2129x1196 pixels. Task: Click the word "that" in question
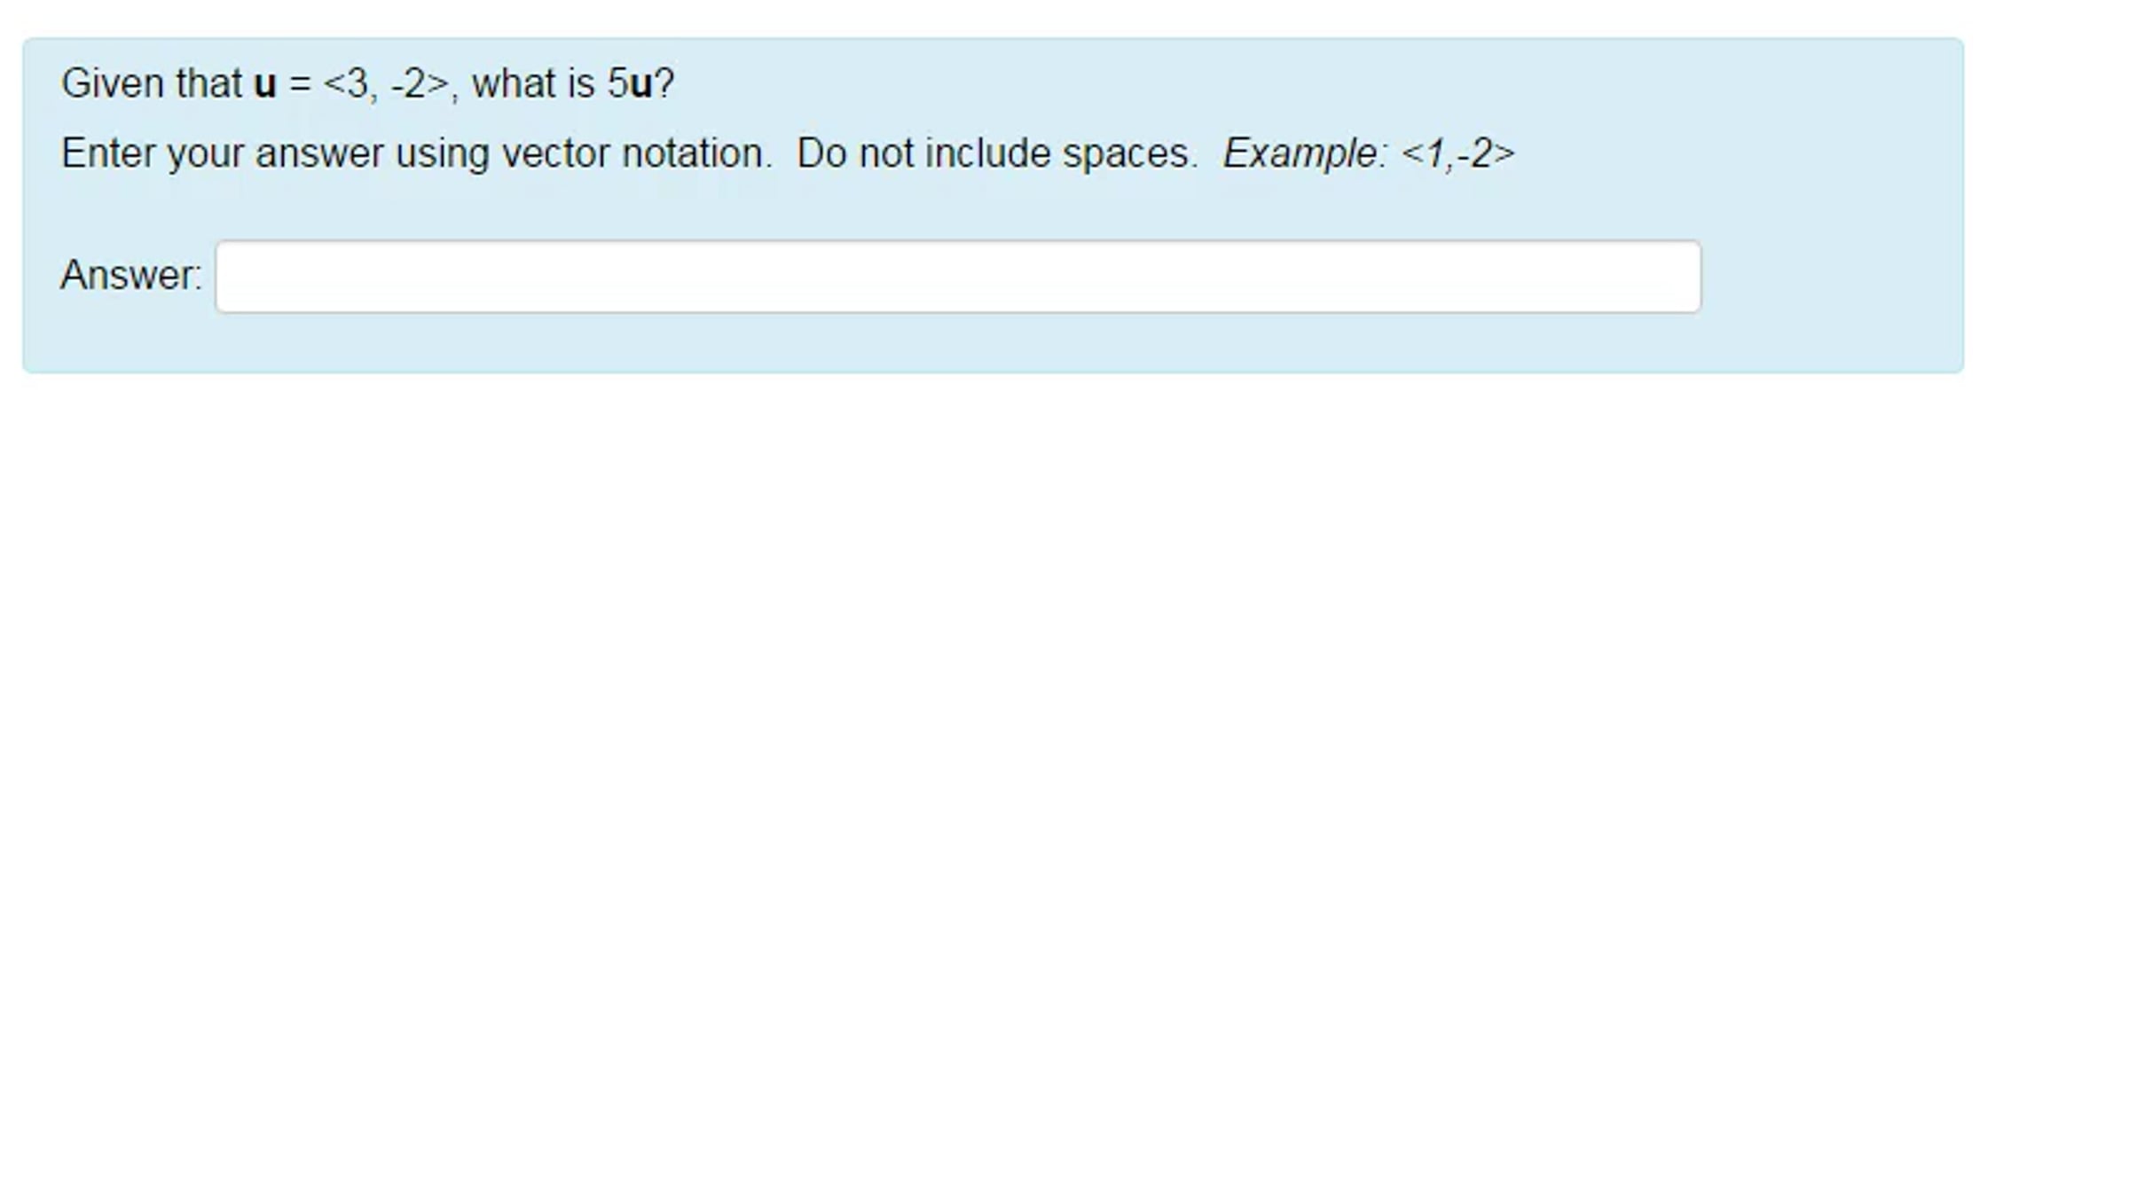pyautogui.click(x=208, y=84)
